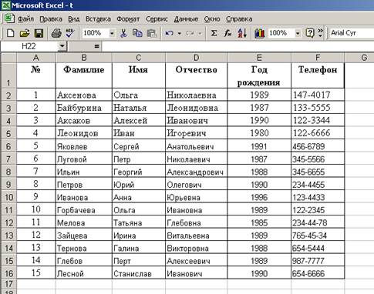374x294 pixels.
Task: Click the Copy icon
Action: 137,33
